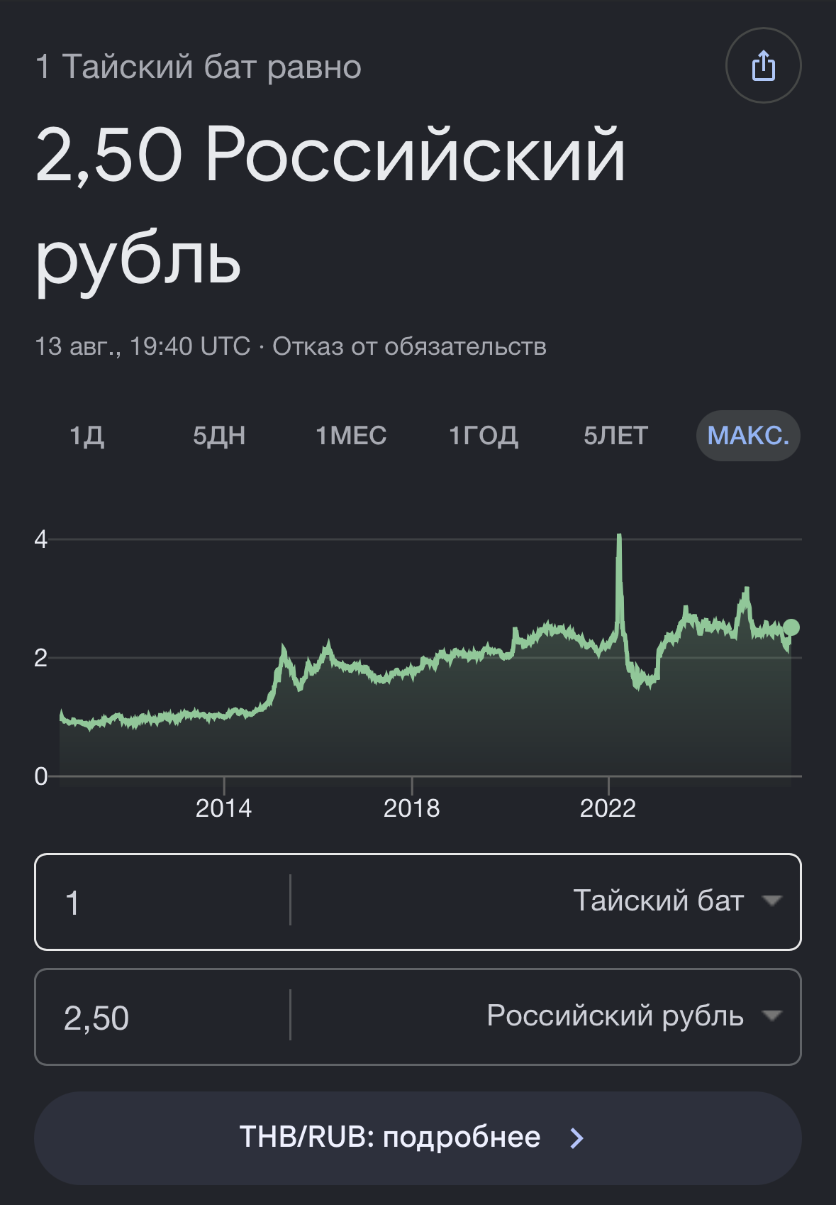
Task: Select the МАКС. range tab
Action: pyautogui.click(x=748, y=435)
